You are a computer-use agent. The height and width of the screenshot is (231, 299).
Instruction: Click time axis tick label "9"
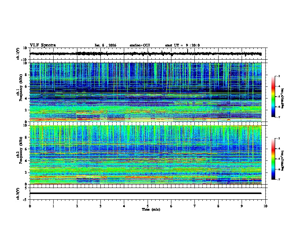point(242,206)
